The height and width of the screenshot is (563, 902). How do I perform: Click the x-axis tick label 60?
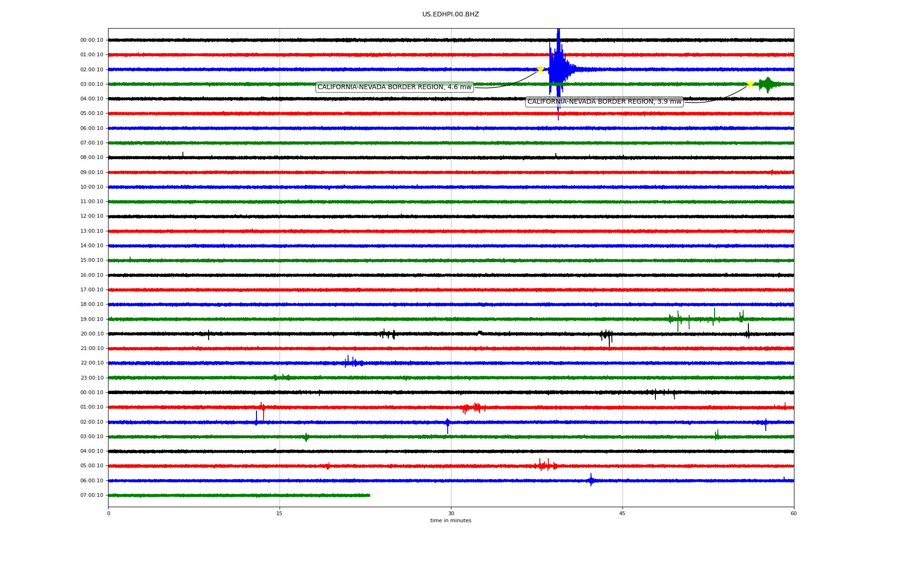point(793,513)
